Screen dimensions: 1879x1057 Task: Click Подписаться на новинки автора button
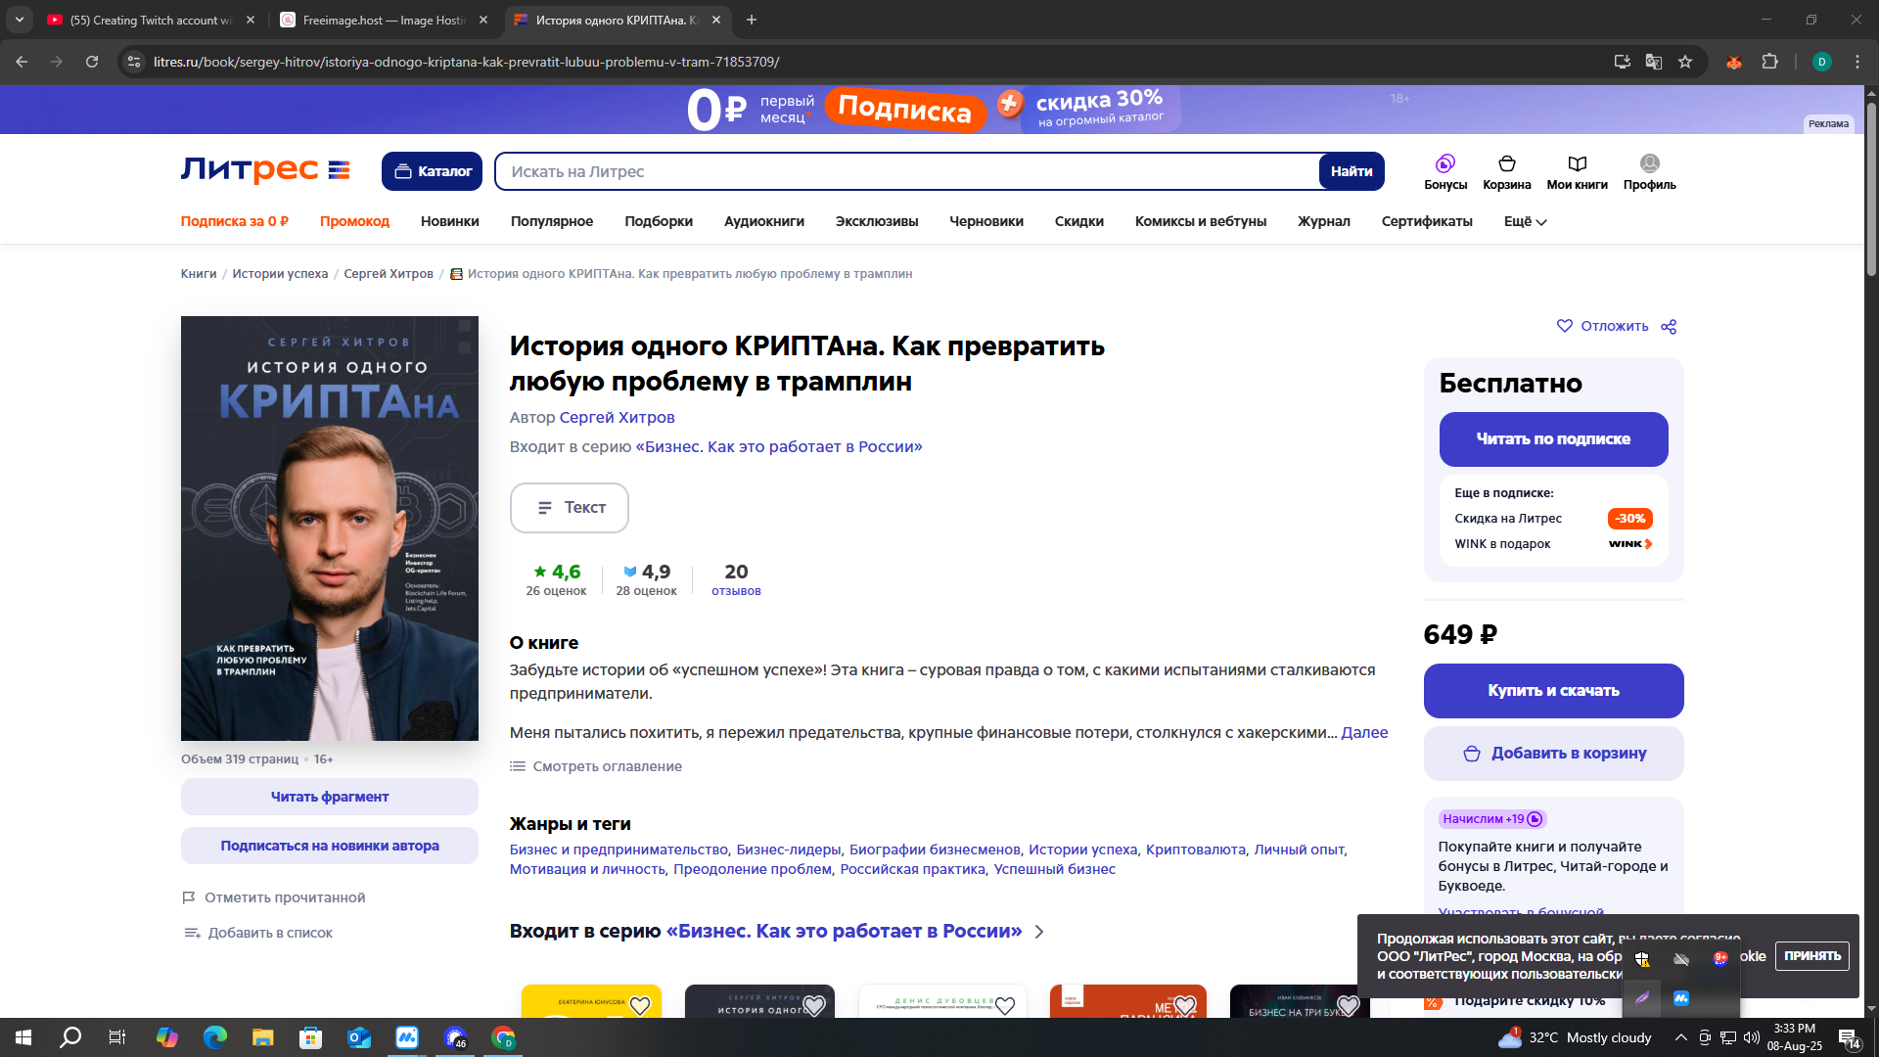pos(330,846)
